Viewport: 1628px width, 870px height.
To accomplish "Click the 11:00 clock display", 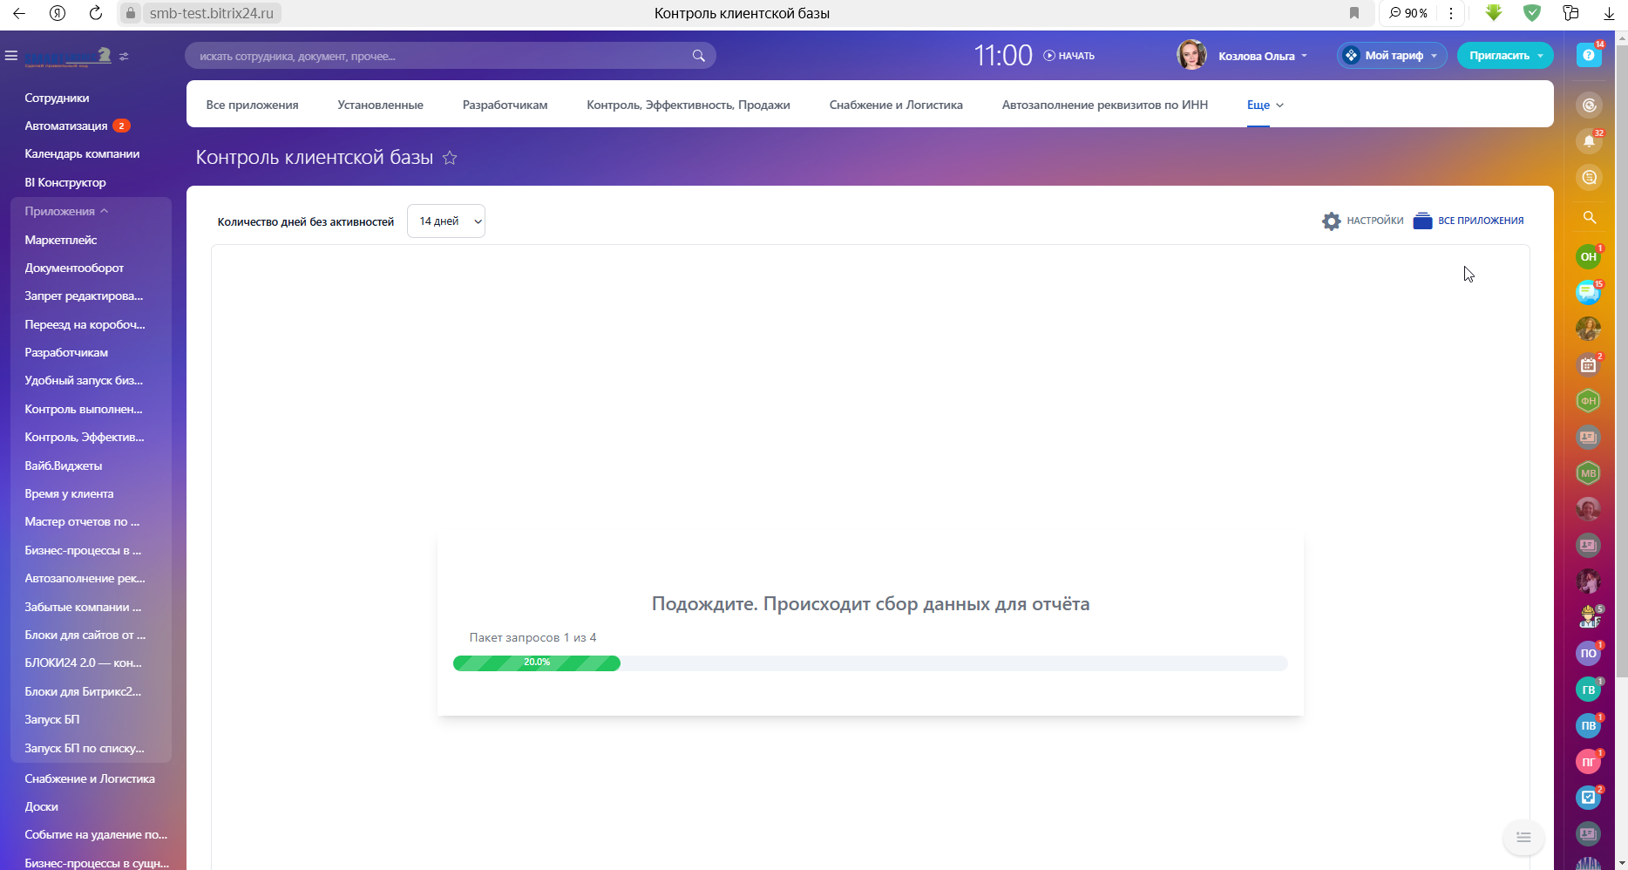I will tap(1003, 56).
